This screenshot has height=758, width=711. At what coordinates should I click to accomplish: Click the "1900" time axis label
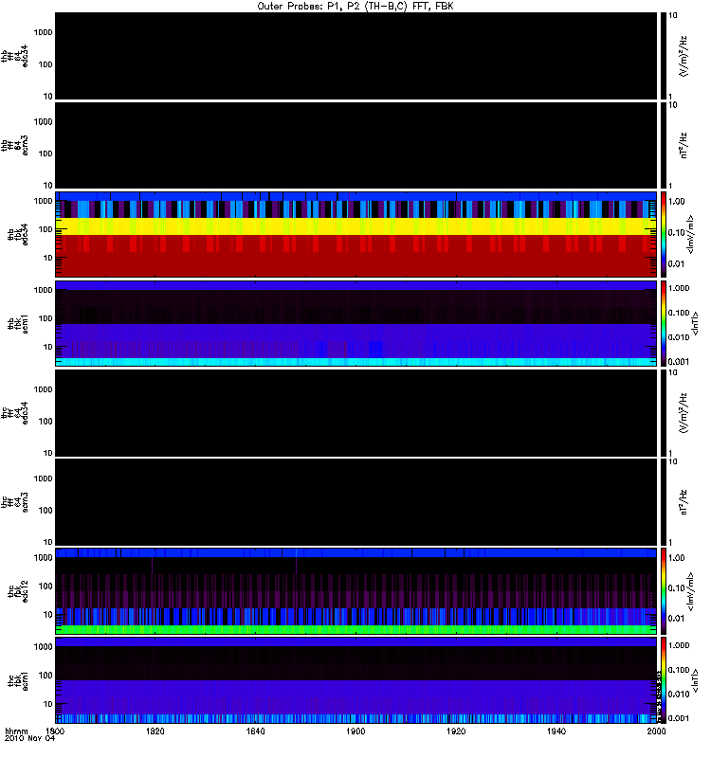pyautogui.click(x=355, y=731)
